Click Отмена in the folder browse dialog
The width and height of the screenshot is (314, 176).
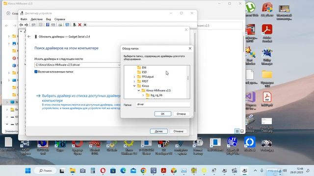[x=181, y=114]
